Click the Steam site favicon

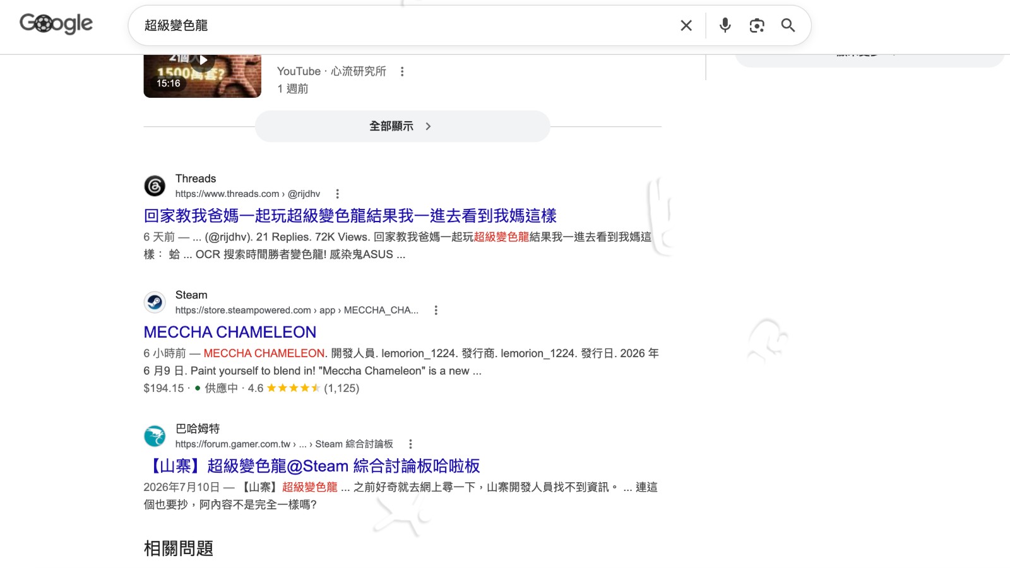coord(155,302)
